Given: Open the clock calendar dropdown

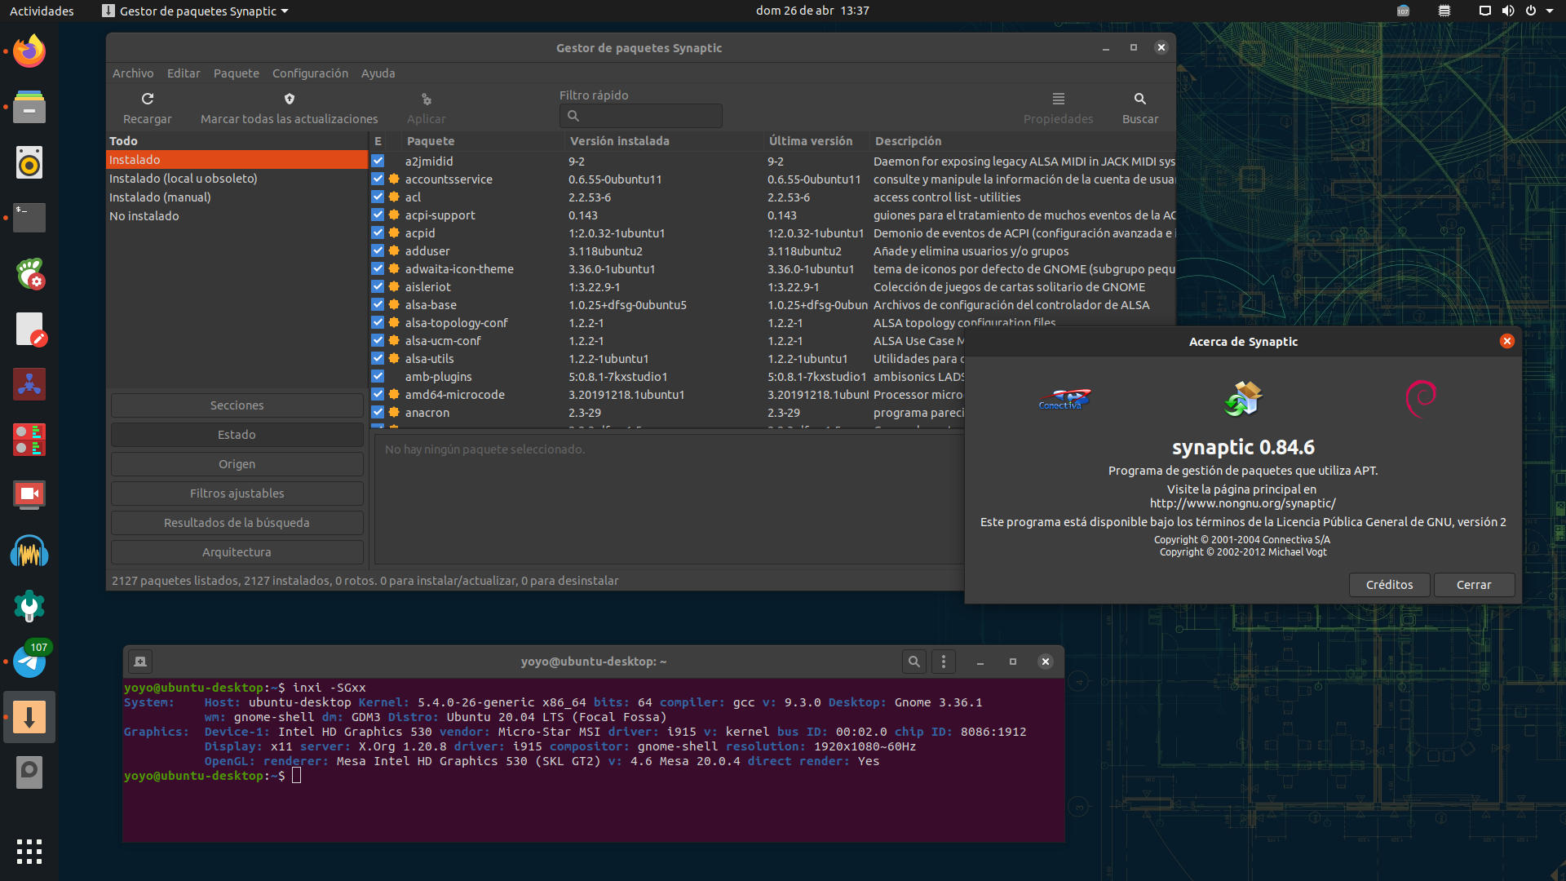Looking at the screenshot, I should pyautogui.click(x=812, y=11).
